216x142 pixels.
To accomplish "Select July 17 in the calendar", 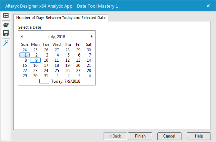I will coord(46,65).
